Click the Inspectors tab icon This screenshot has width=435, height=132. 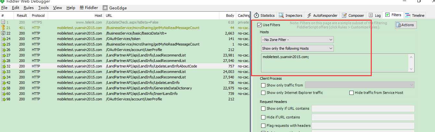coord(281,15)
